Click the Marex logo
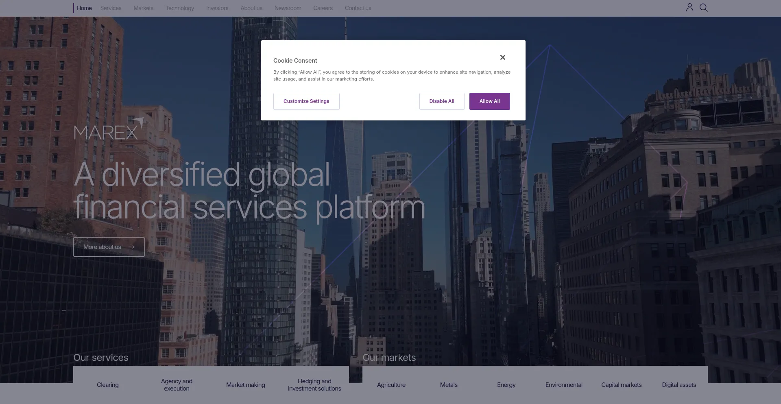This screenshot has width=781, height=404. (x=109, y=129)
